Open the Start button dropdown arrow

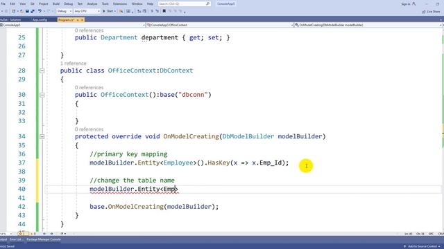[x=115, y=11]
